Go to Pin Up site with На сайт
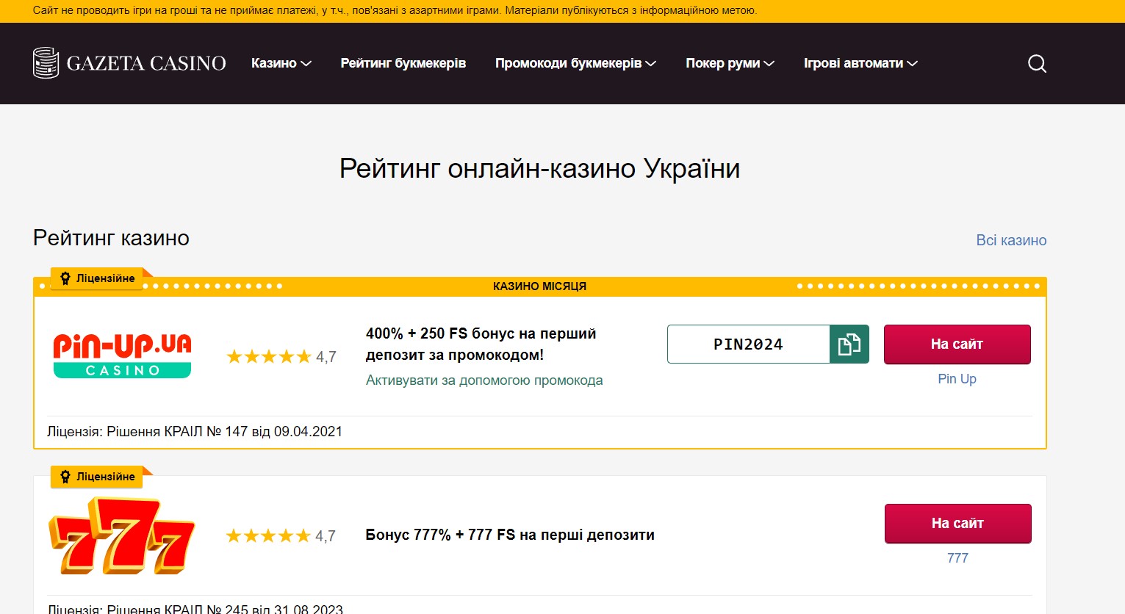The image size is (1125, 614). click(957, 344)
